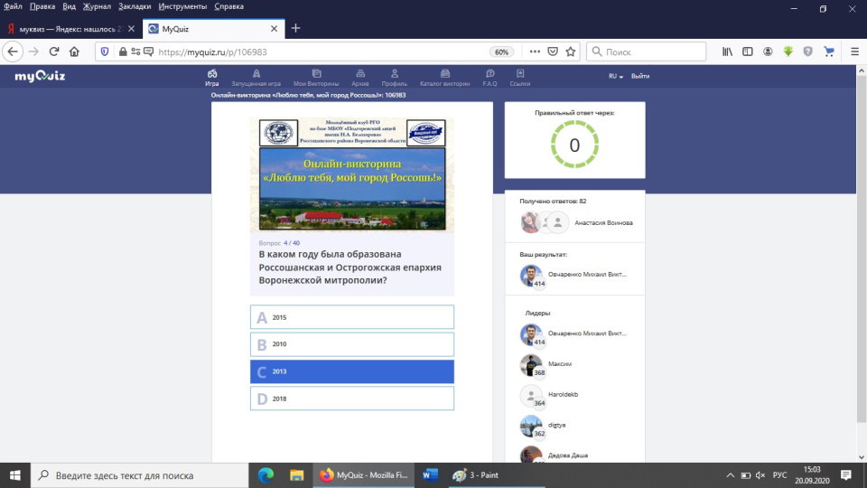
Task: Click the countdown timer circle
Action: coord(574,145)
